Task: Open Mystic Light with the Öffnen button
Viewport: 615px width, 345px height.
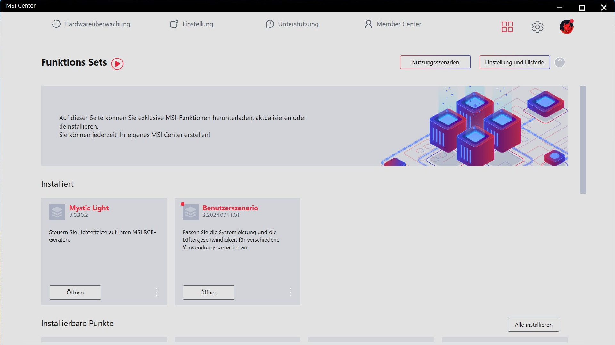Action: (75, 292)
